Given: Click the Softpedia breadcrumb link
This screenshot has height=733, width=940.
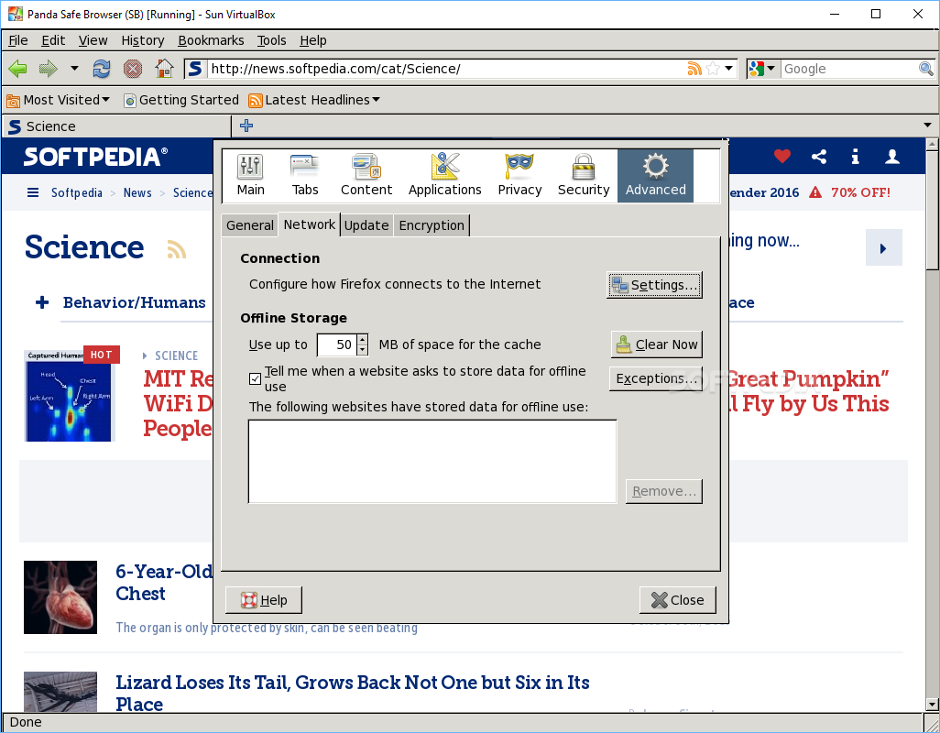Looking at the screenshot, I should 77,192.
